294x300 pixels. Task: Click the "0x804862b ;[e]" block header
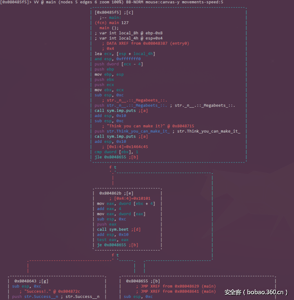(x=116, y=193)
